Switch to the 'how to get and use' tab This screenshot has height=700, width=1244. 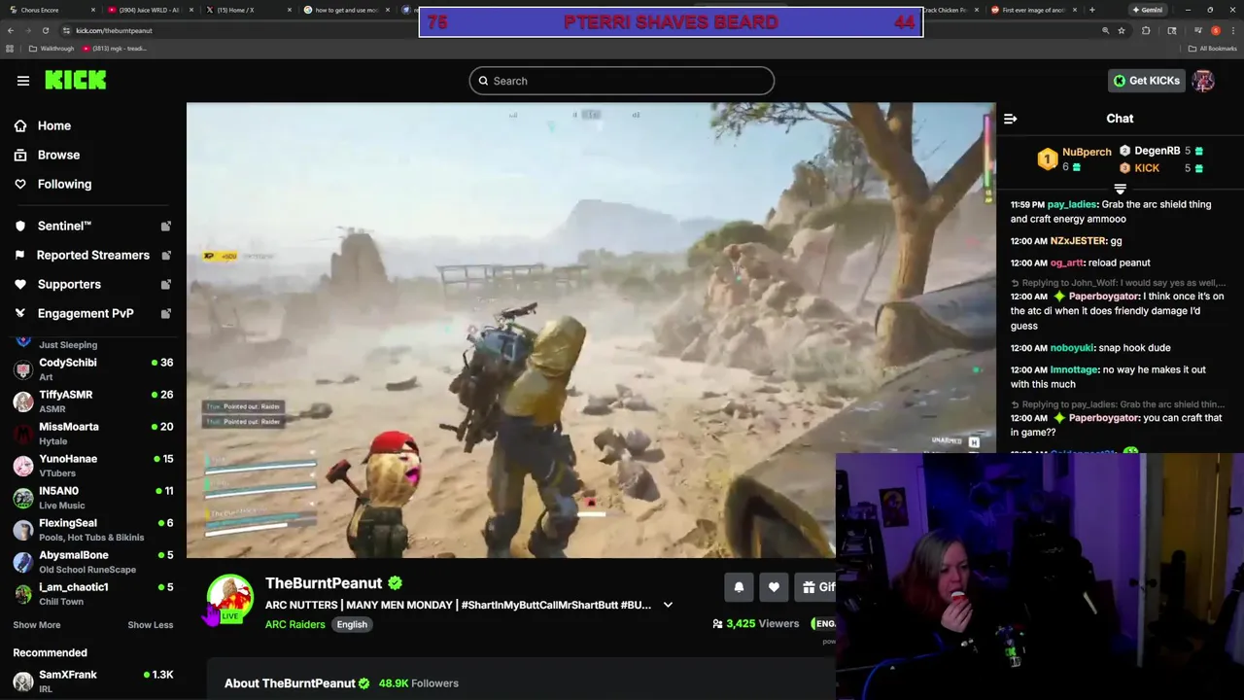pos(345,10)
